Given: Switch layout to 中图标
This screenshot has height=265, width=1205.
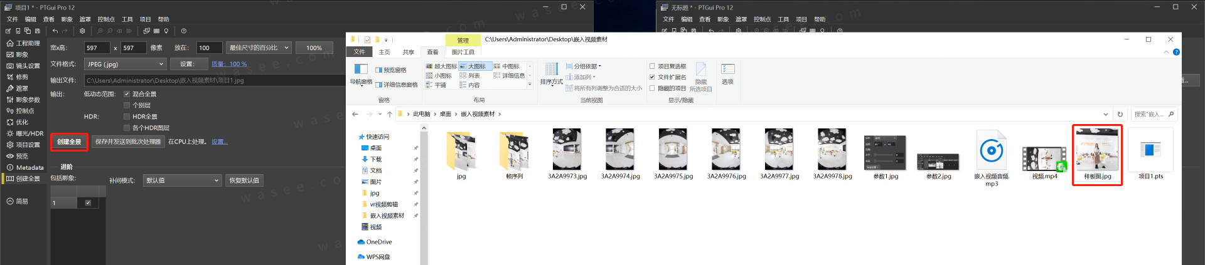Looking at the screenshot, I should pos(506,66).
